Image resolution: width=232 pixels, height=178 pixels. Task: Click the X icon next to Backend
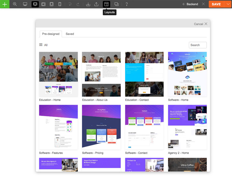pyautogui.click(x=203, y=4)
